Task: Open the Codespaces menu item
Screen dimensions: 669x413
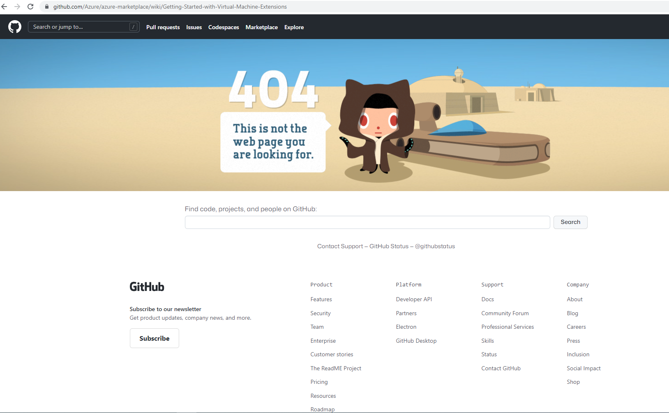Action: [224, 27]
